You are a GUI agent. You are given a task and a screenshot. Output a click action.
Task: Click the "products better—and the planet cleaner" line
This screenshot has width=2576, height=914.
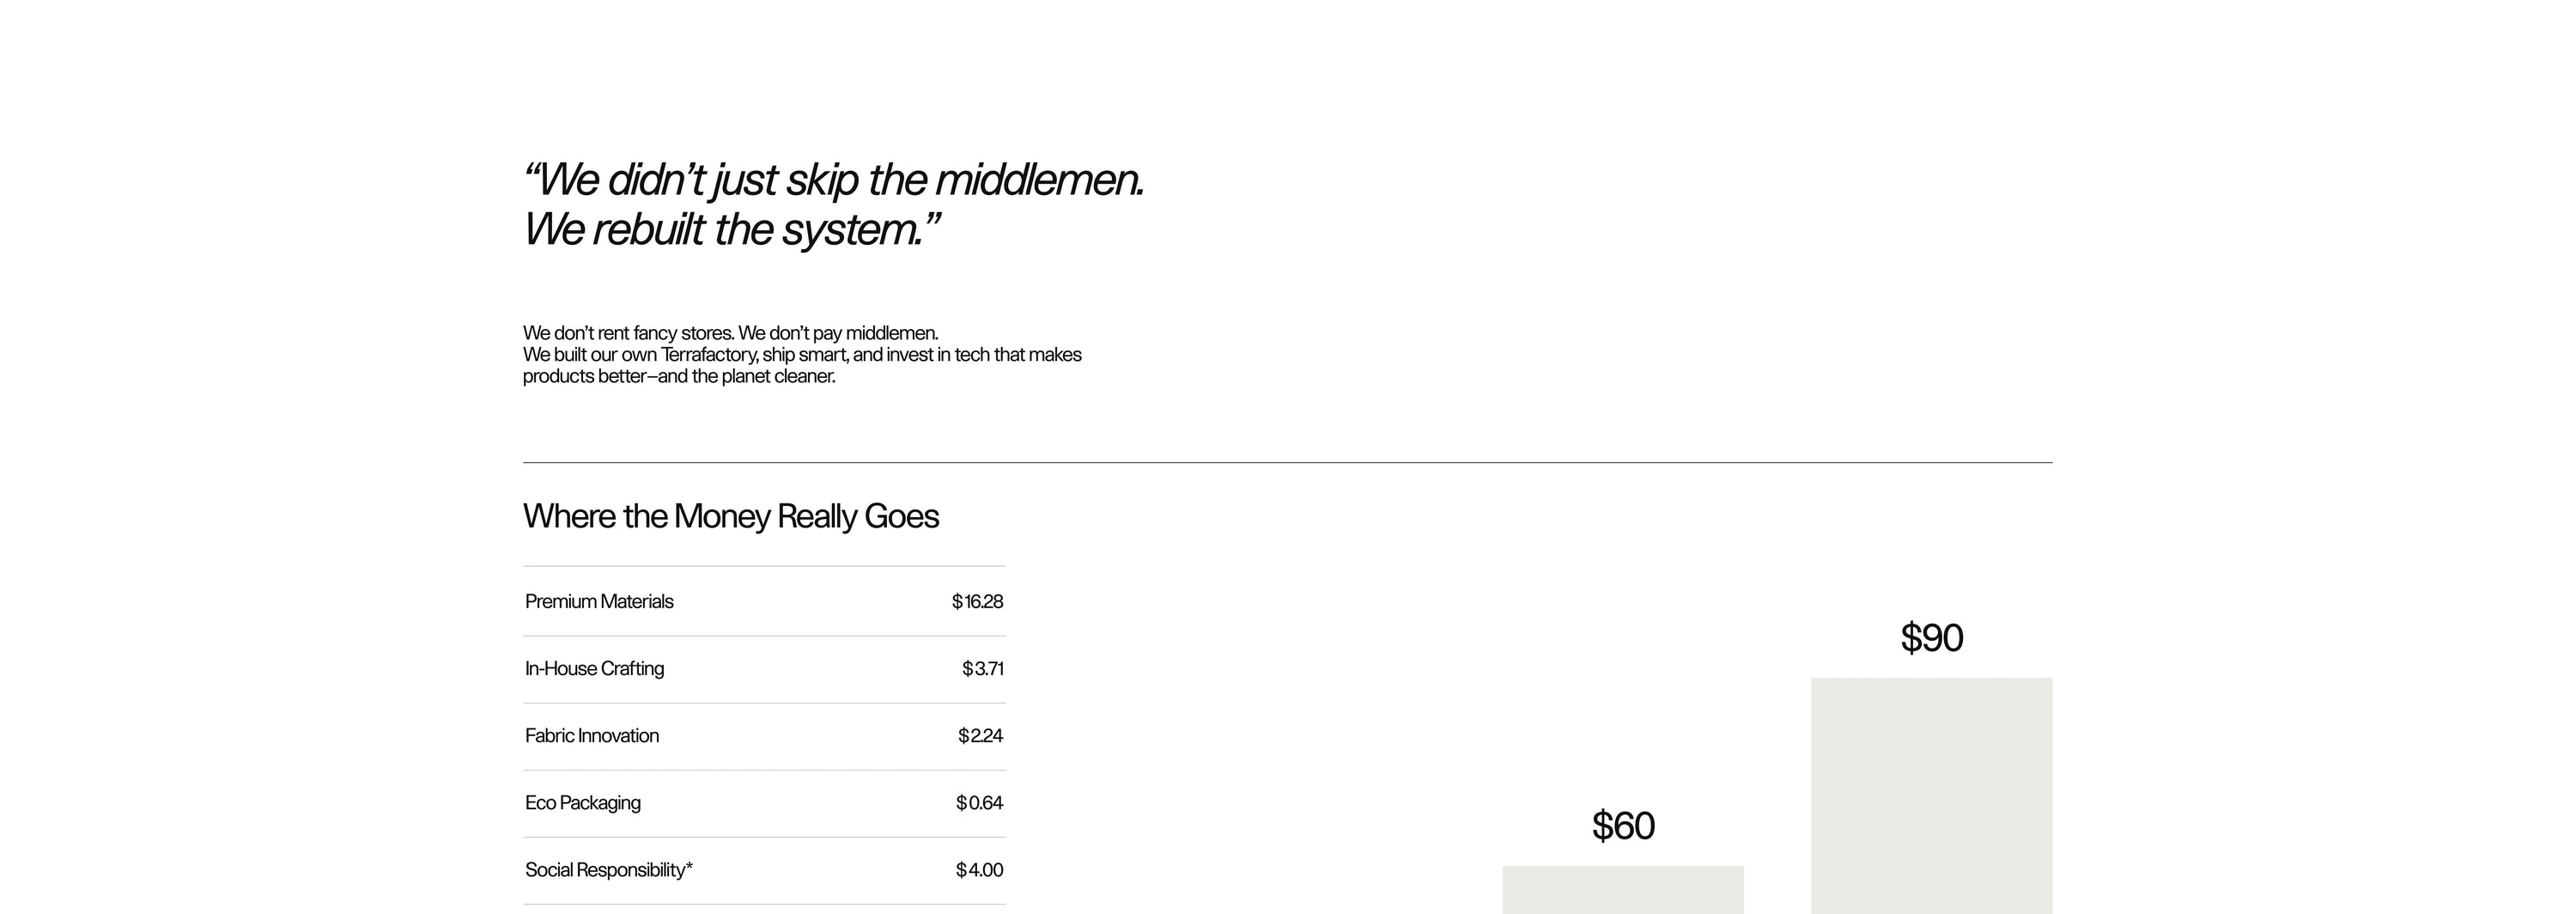click(678, 377)
